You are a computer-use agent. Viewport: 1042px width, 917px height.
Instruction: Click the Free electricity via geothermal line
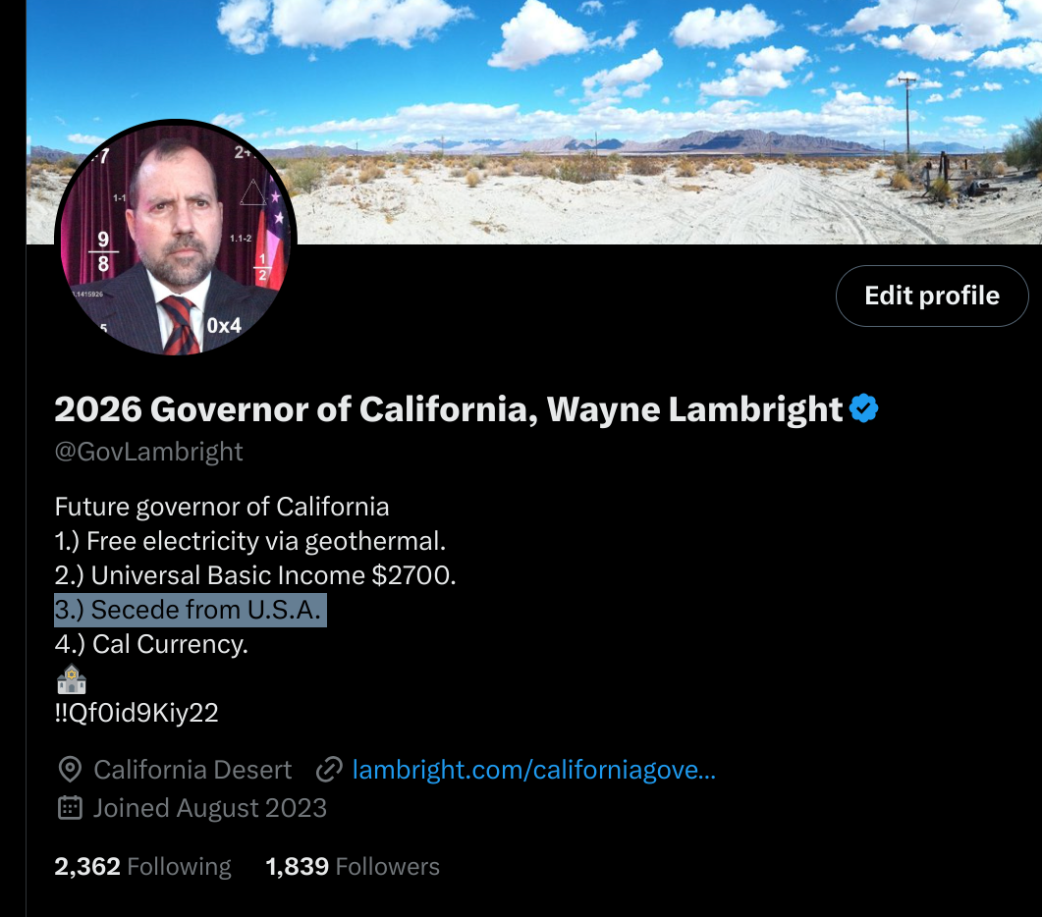click(249, 541)
